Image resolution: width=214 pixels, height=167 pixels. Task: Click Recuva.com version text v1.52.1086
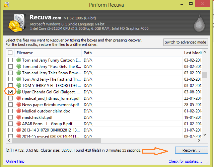80,18
